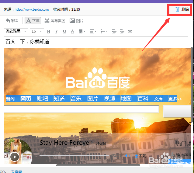Open the 贴吧 nav link
194x173 pixels.
pos(43,99)
